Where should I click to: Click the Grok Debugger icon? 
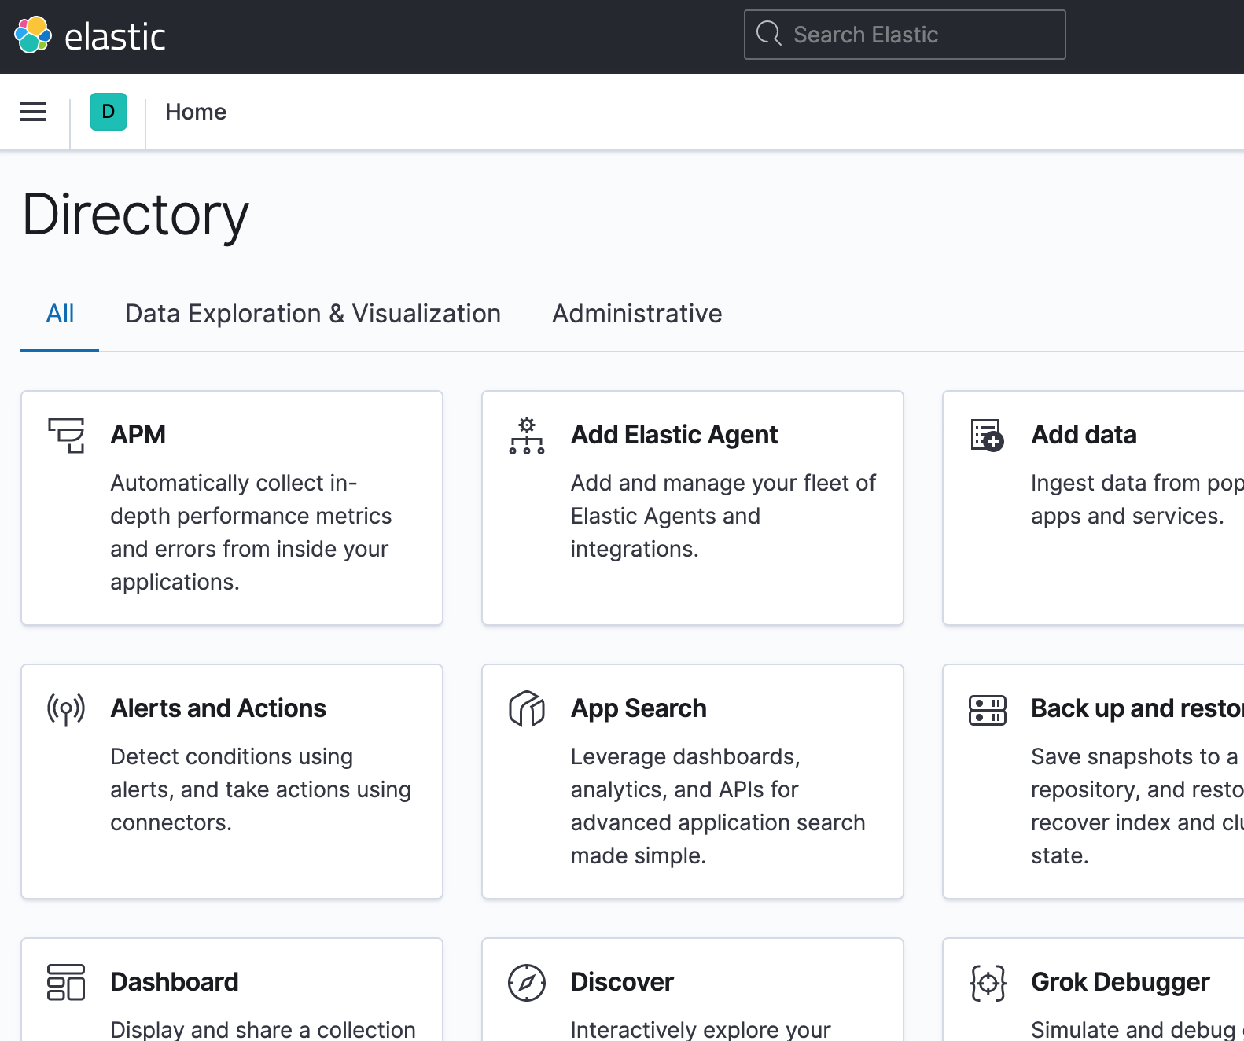[x=988, y=983]
